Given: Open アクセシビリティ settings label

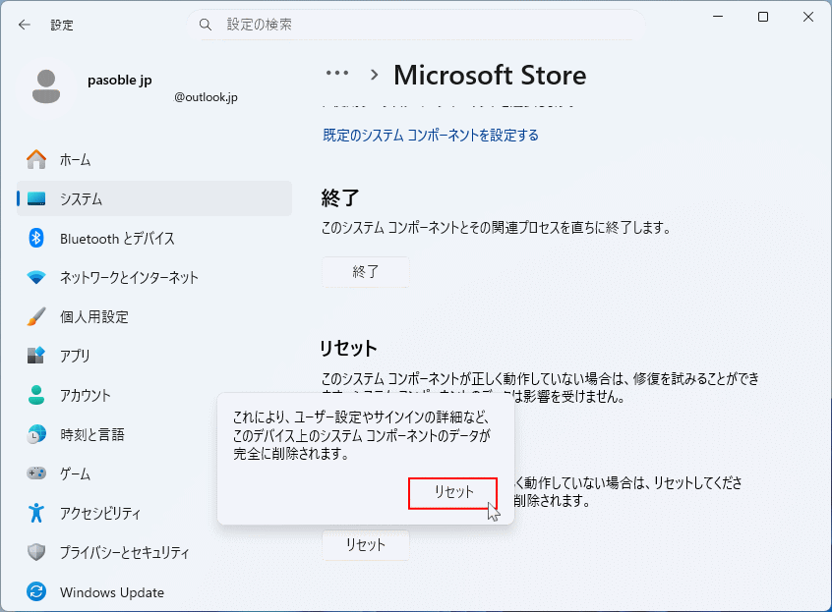Looking at the screenshot, I should [100, 513].
